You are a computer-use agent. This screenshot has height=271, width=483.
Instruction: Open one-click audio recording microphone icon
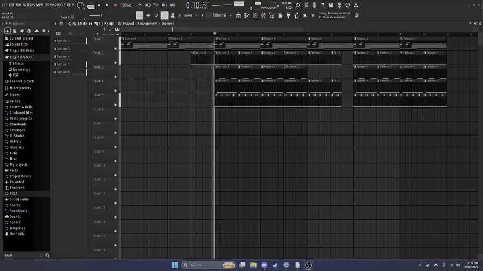314,5
